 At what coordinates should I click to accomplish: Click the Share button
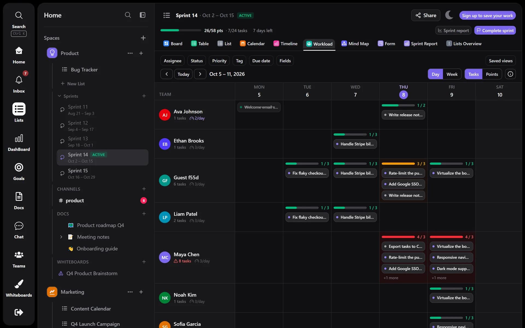[426, 15]
